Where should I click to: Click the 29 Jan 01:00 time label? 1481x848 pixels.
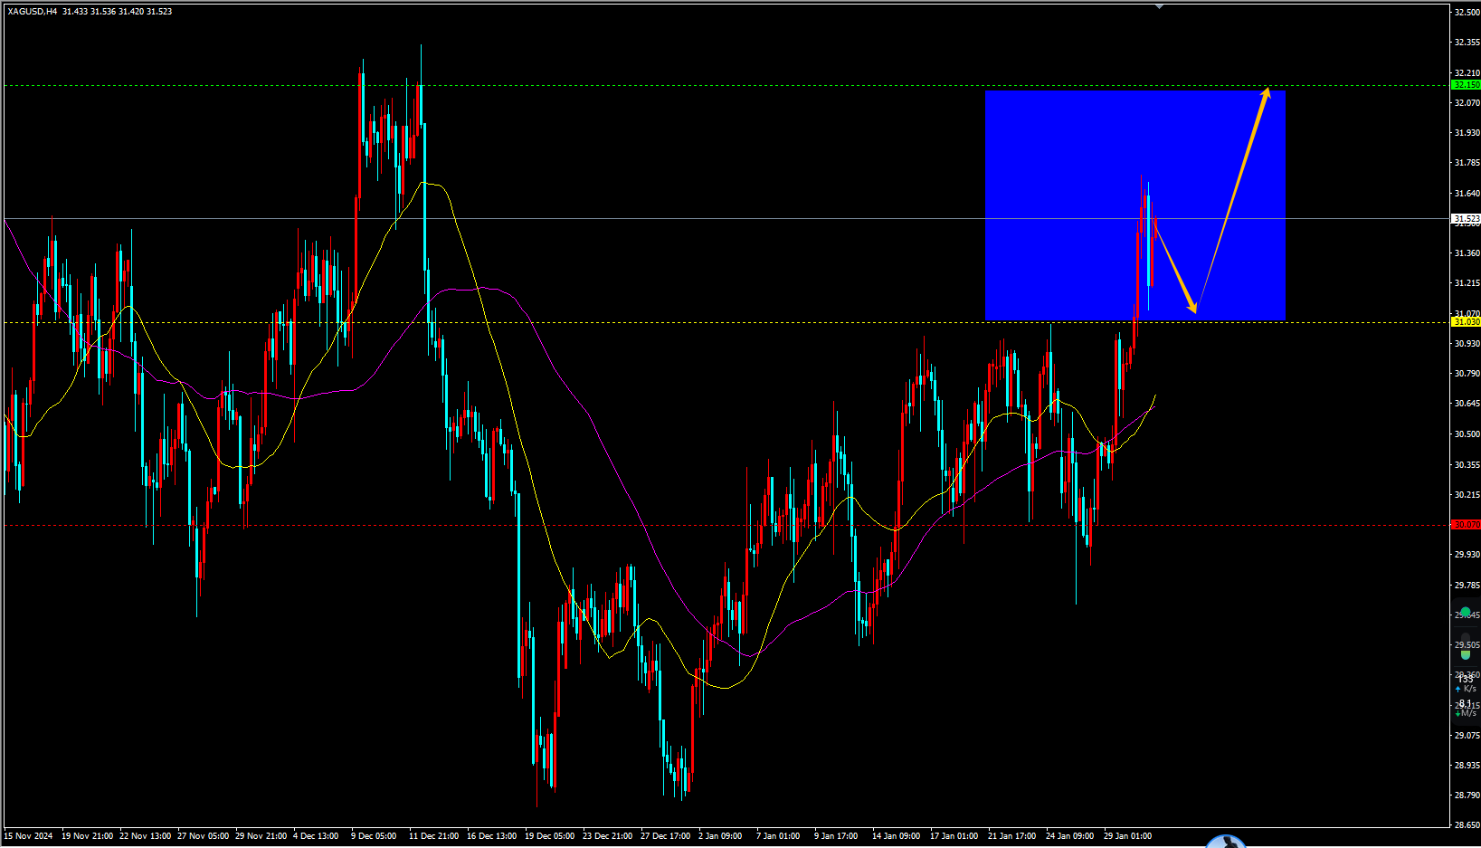tap(1127, 836)
